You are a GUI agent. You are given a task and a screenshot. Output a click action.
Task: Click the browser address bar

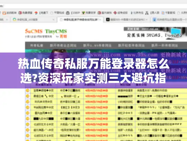click(x=94, y=6)
